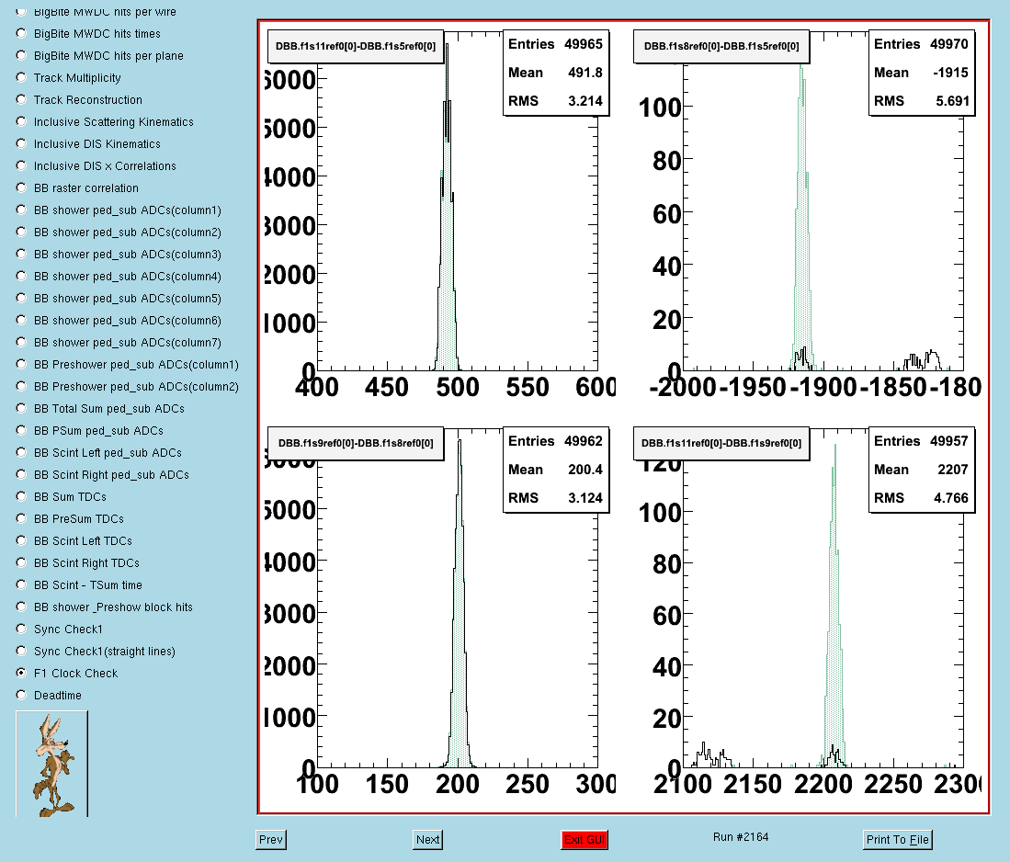This screenshot has height=862, width=1010.
Task: Click RMS 3.124 value
Action: pos(584,497)
